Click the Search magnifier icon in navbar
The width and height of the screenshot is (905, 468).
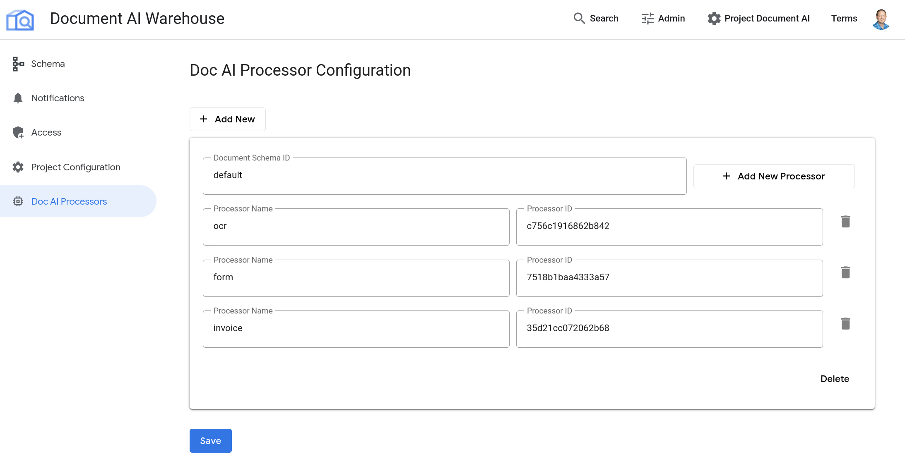point(578,19)
